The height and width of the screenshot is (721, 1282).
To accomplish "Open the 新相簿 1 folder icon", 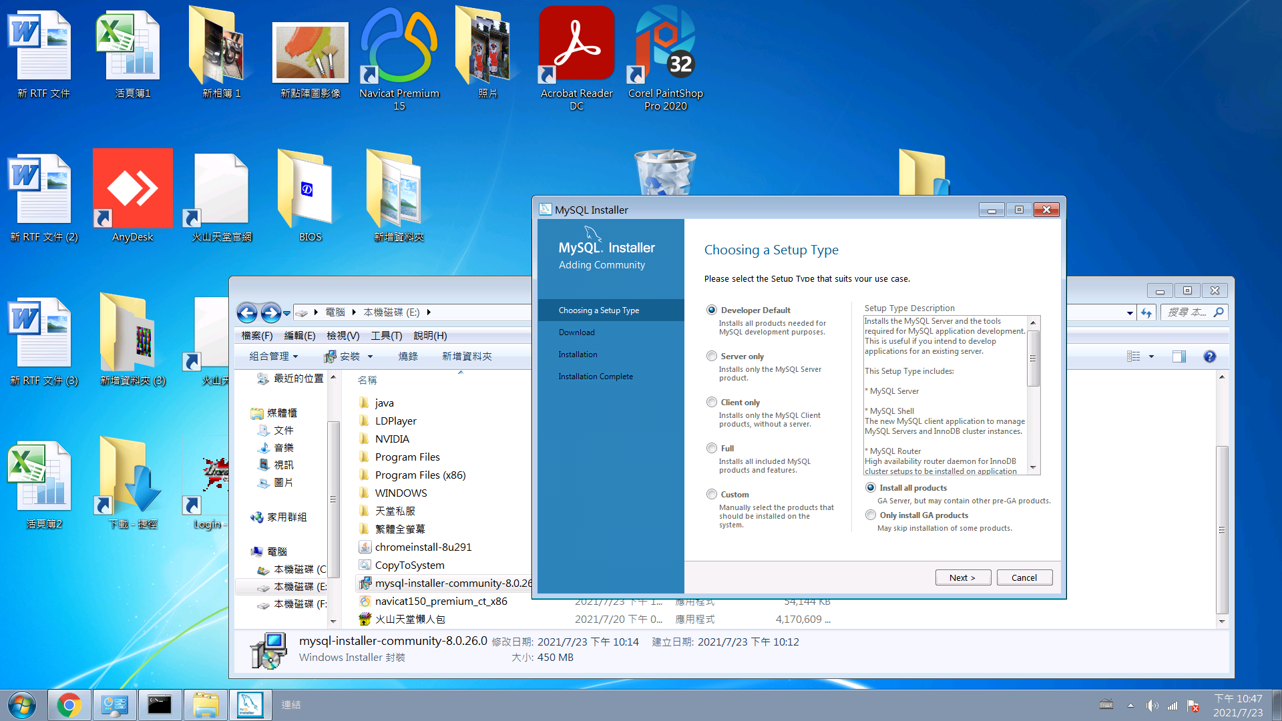I will (x=221, y=53).
